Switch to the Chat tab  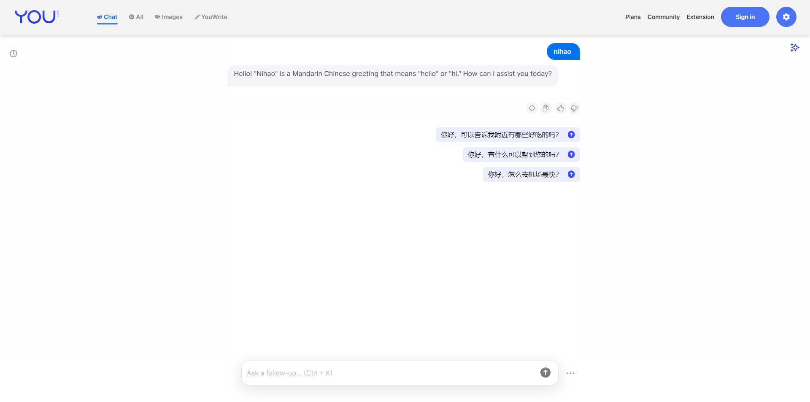click(x=107, y=17)
